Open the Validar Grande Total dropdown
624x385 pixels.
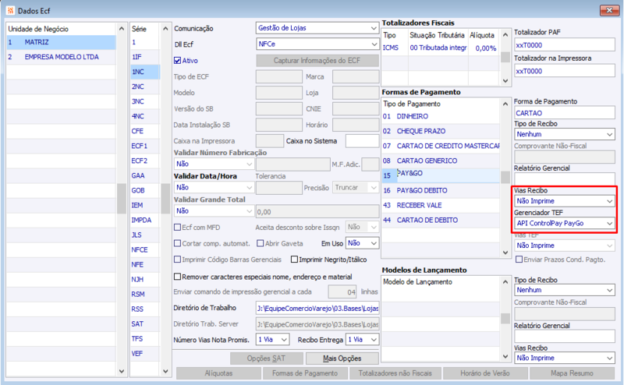point(214,211)
